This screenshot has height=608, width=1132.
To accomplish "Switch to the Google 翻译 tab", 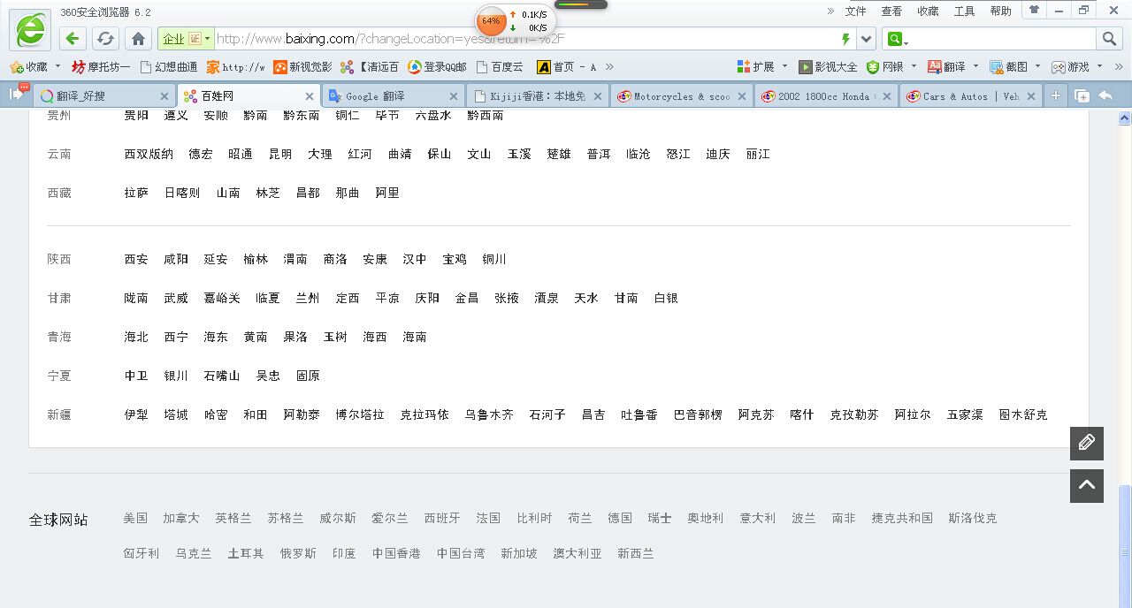I will [x=393, y=95].
